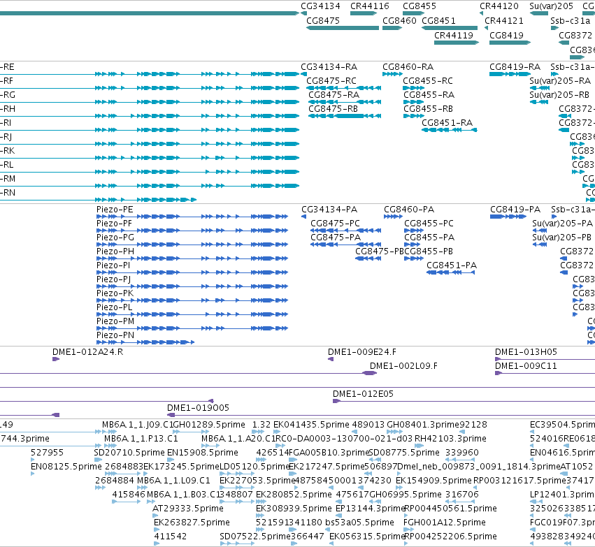The height and width of the screenshot is (547, 595).
Task: Select protein CG8455-PC
Action: (429, 224)
